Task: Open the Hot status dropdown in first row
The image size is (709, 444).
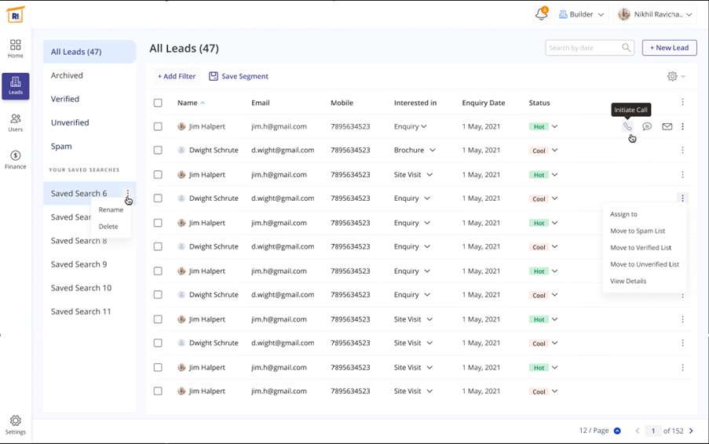Action: pos(554,126)
